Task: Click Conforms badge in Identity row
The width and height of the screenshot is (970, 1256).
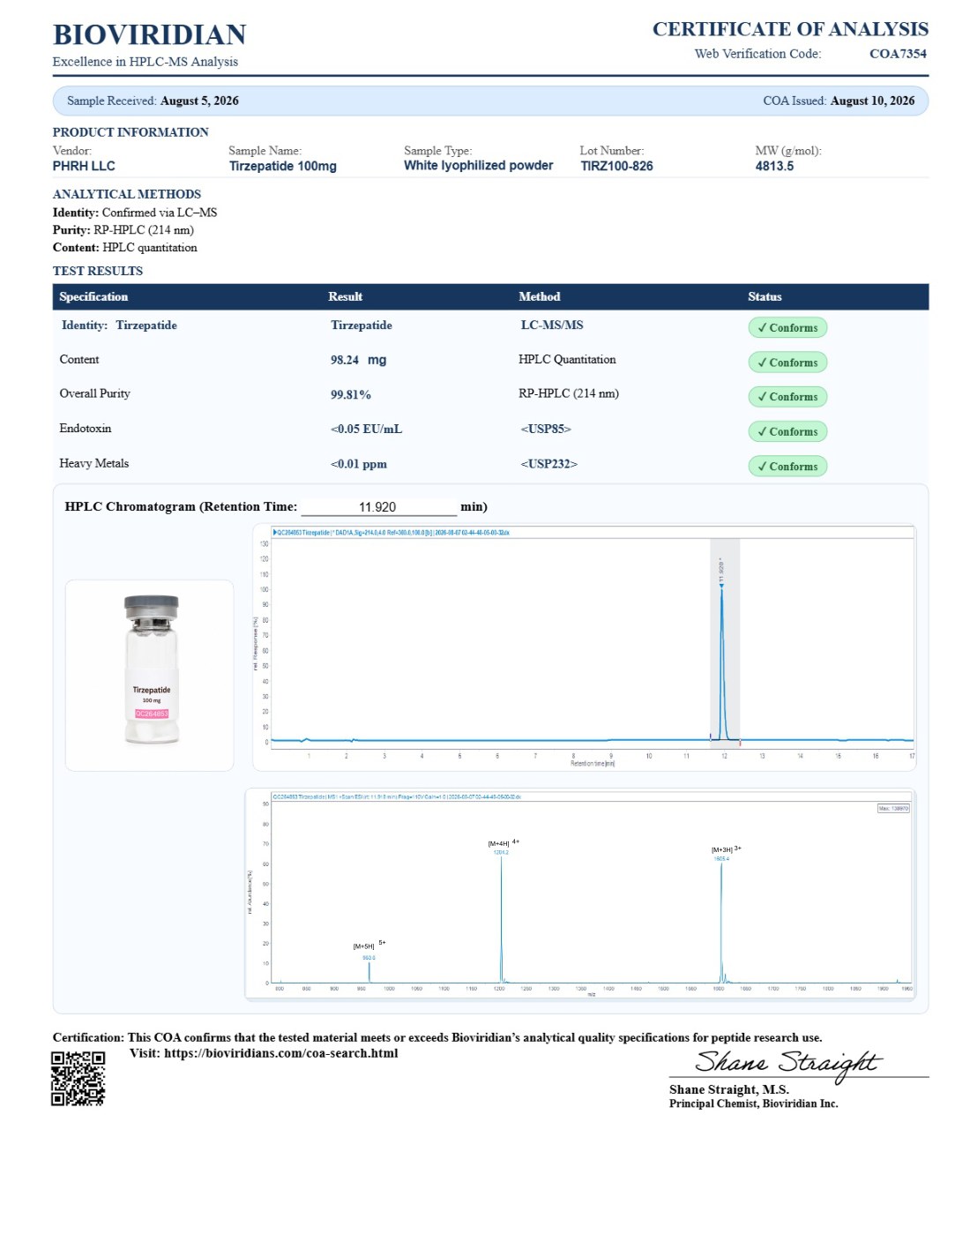Action: pyautogui.click(x=787, y=327)
